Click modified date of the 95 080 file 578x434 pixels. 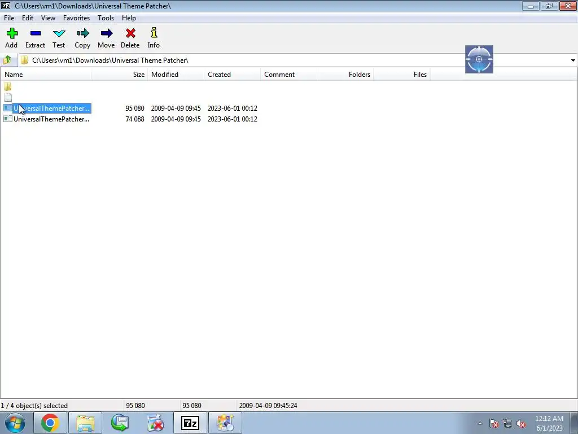tap(176, 108)
